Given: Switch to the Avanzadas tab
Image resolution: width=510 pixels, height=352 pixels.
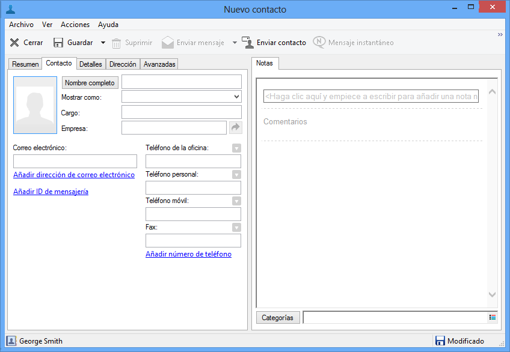Looking at the screenshot, I should point(159,64).
